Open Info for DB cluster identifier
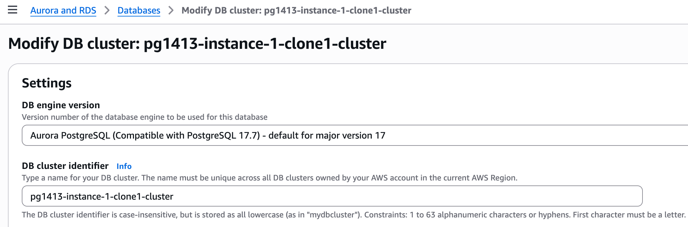The width and height of the screenshot is (688, 227). (x=124, y=166)
